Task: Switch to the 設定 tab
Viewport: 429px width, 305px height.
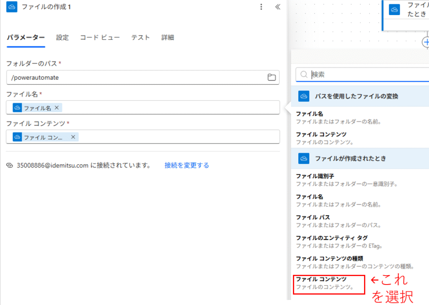Action: [x=62, y=38]
